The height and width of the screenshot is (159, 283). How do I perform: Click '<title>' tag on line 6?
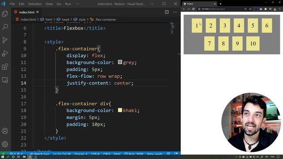[x=54, y=28]
